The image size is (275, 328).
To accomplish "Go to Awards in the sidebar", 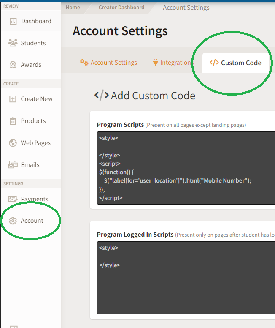I will [31, 65].
